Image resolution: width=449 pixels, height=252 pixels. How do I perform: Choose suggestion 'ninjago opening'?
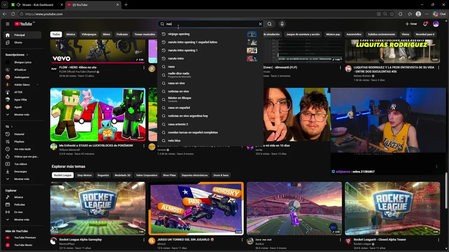[210, 34]
